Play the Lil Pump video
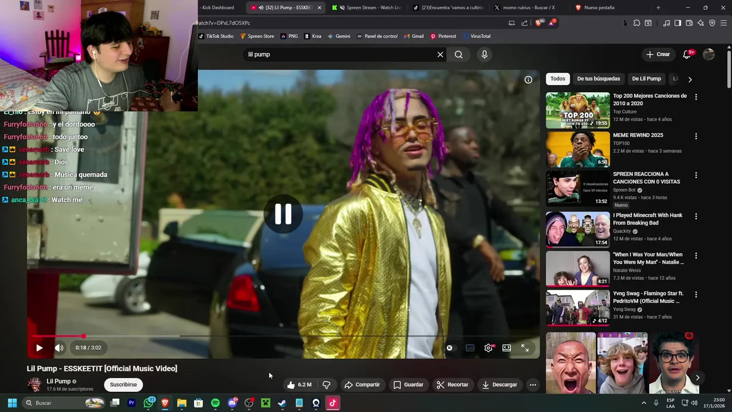Viewport: 732px width, 412px height. click(x=39, y=348)
